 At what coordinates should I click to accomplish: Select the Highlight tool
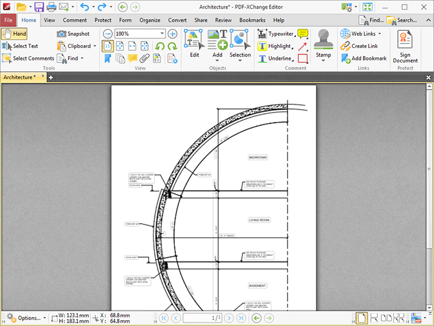point(275,46)
